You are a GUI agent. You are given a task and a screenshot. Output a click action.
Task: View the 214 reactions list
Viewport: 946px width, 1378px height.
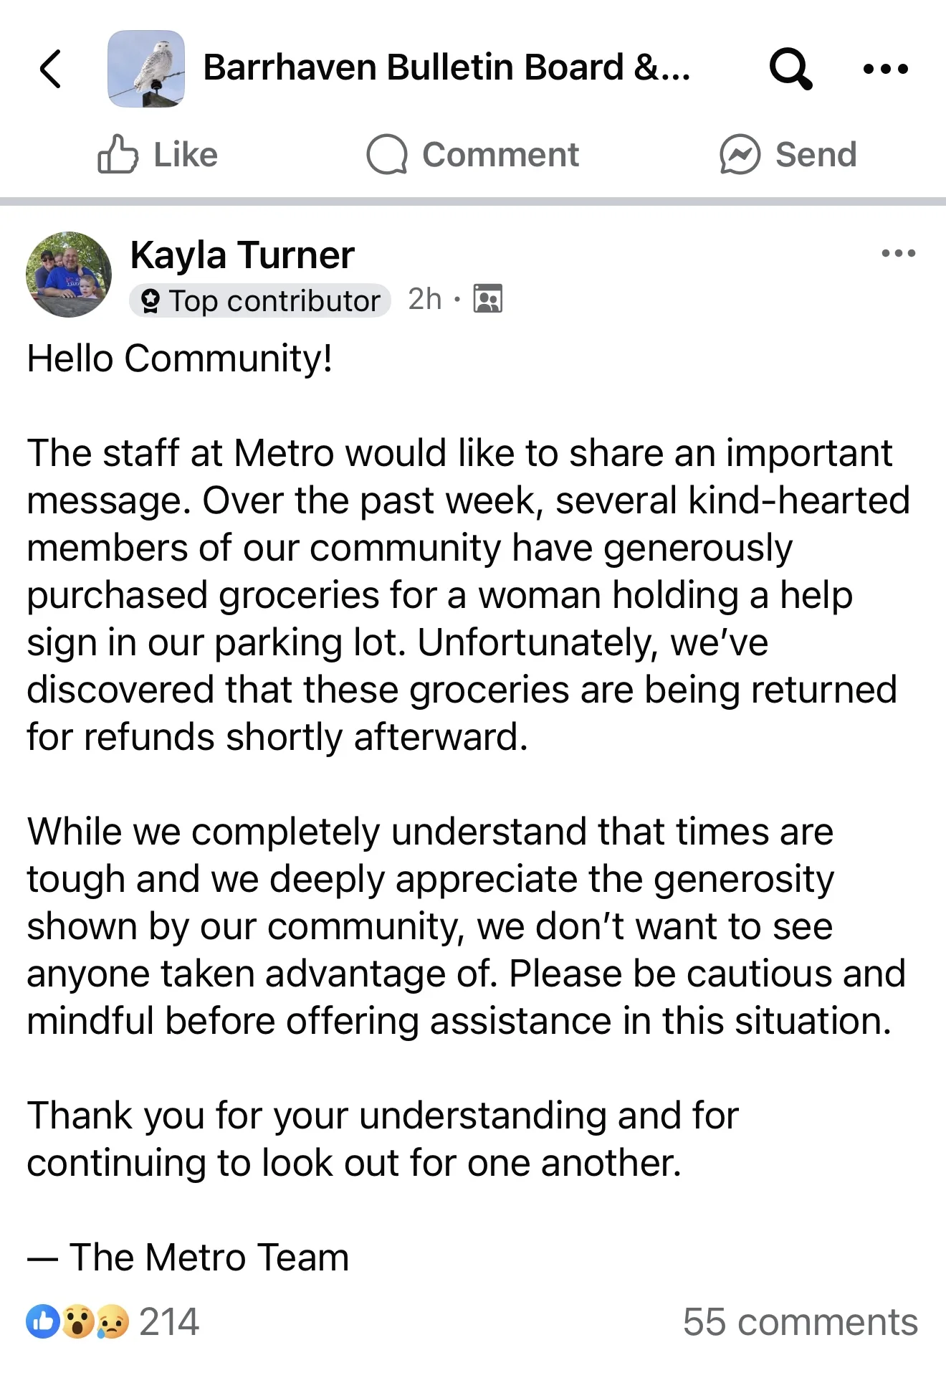(x=169, y=1321)
